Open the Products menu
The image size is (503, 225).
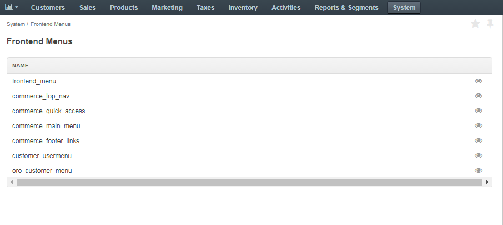124,8
